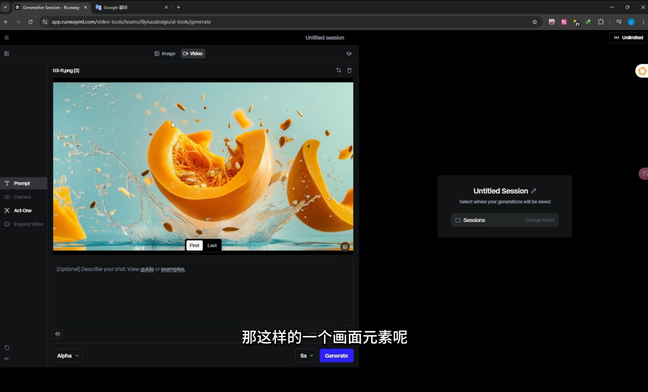
Task: Click the layers icon below the prompt box
Action: pos(57,334)
